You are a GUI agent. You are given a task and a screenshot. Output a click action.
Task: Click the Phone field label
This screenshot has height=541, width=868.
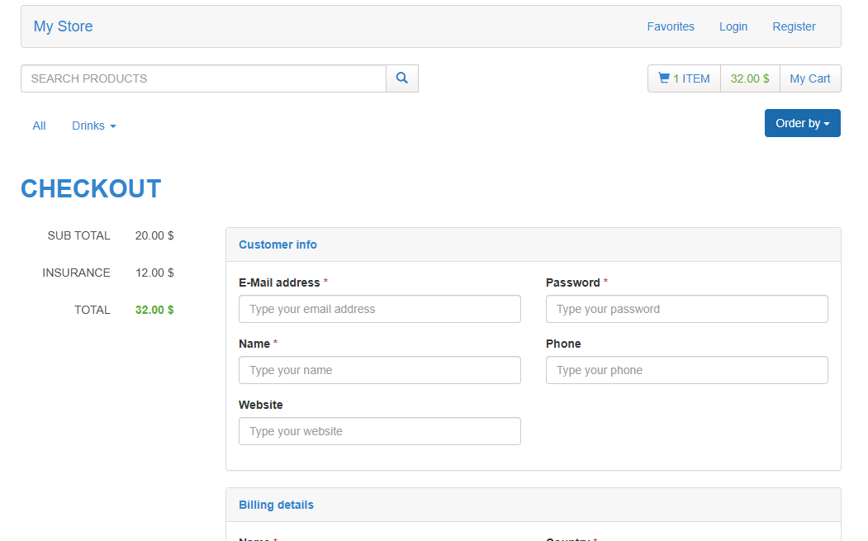coord(563,344)
